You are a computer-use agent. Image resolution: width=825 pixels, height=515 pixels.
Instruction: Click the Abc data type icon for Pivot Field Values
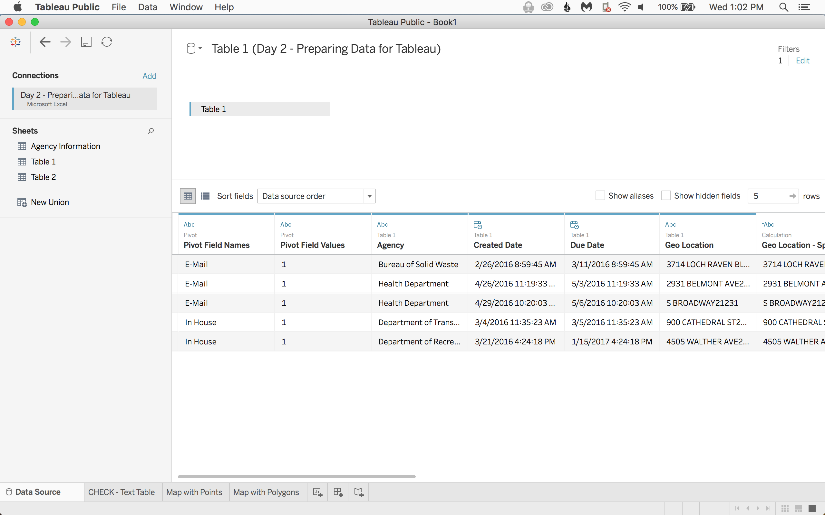click(x=286, y=224)
